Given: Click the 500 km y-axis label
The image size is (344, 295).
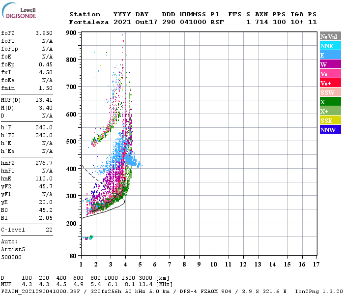Looking at the screenshot, I should [x=71, y=142].
